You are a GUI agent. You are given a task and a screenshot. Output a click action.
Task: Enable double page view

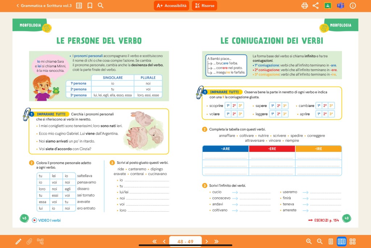(341, 241)
